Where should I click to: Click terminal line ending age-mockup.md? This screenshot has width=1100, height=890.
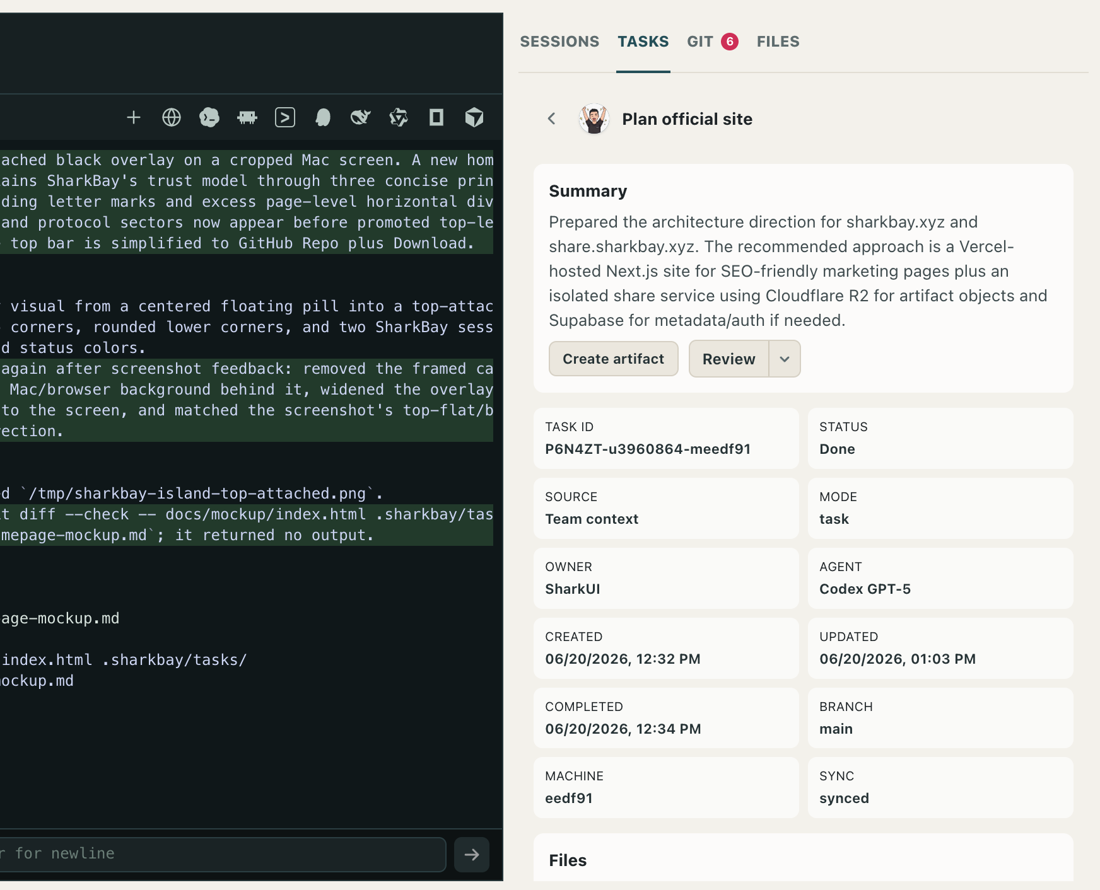[60, 618]
